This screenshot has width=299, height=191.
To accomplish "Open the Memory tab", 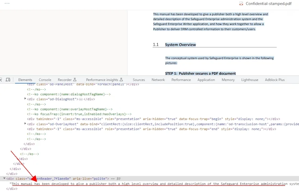I will coord(228,80).
